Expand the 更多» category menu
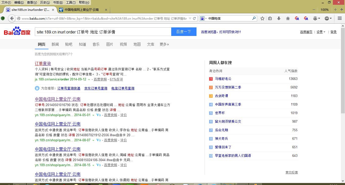345x185 pixels. (x=164, y=44)
